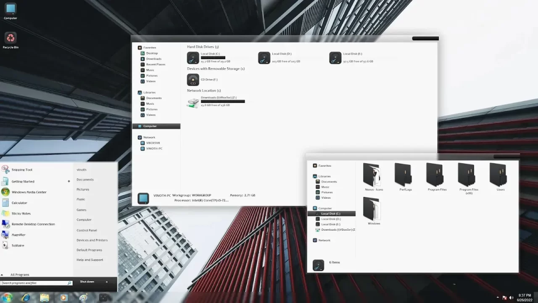
Task: Click the drive icon in Local Disk (C:) window status pane
Action: pos(318,265)
